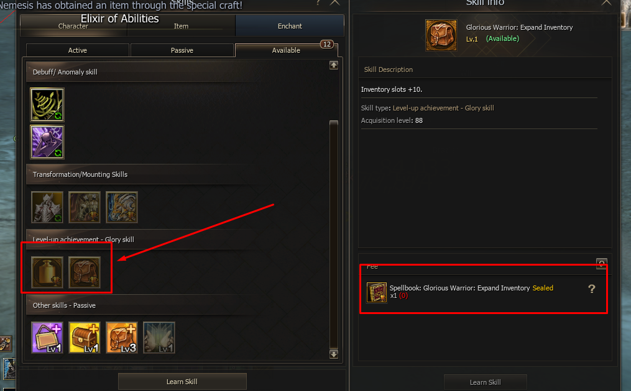Select the yellow roots debuff skill icon
Screen dimensions: 631x391
[x=47, y=105]
